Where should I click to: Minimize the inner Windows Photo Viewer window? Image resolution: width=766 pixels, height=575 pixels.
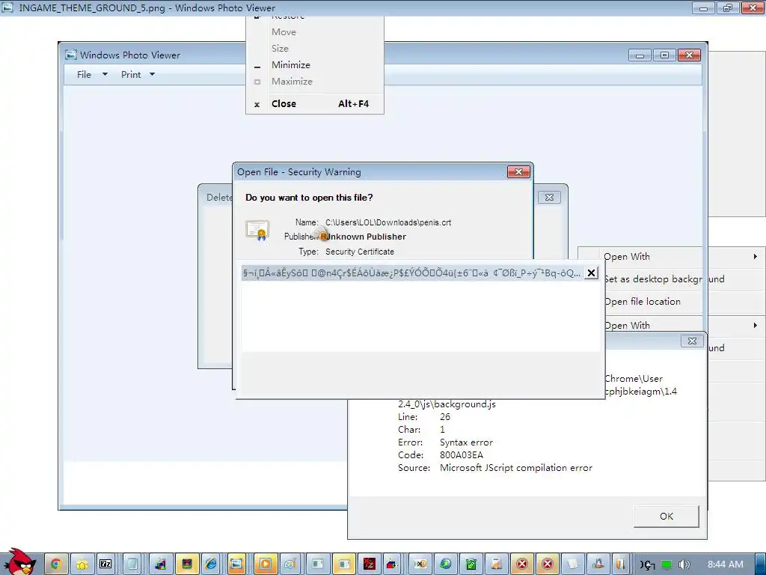pos(640,55)
